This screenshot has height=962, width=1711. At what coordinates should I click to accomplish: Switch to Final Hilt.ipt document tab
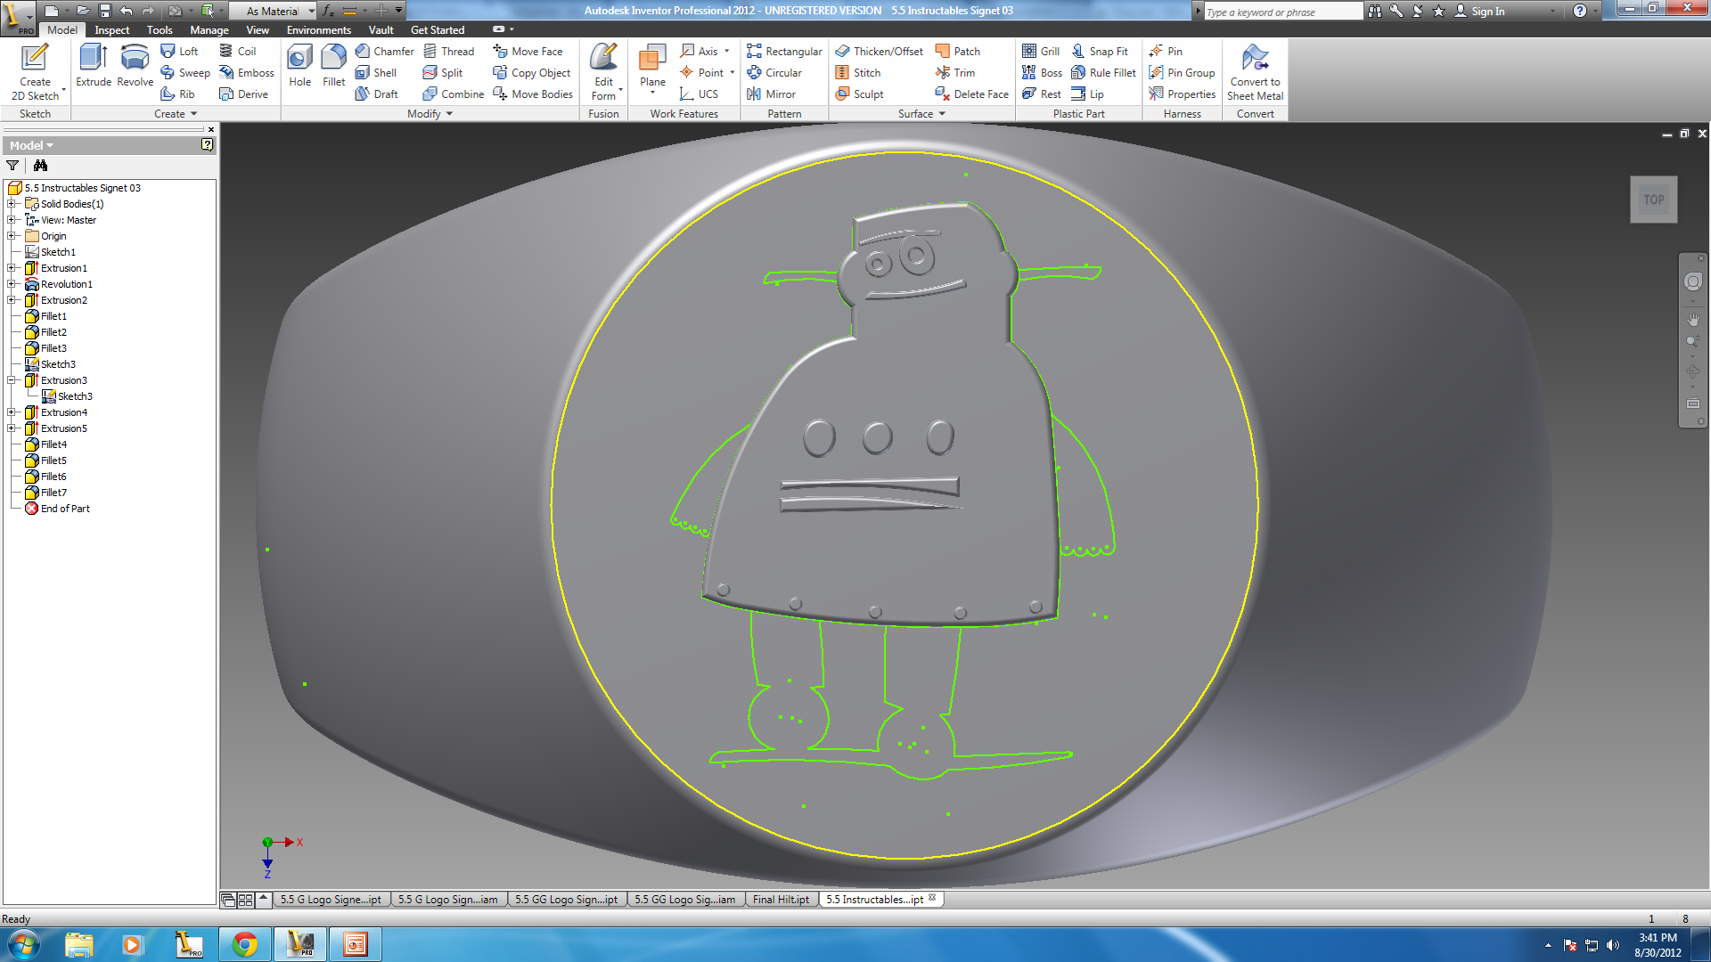(x=781, y=900)
